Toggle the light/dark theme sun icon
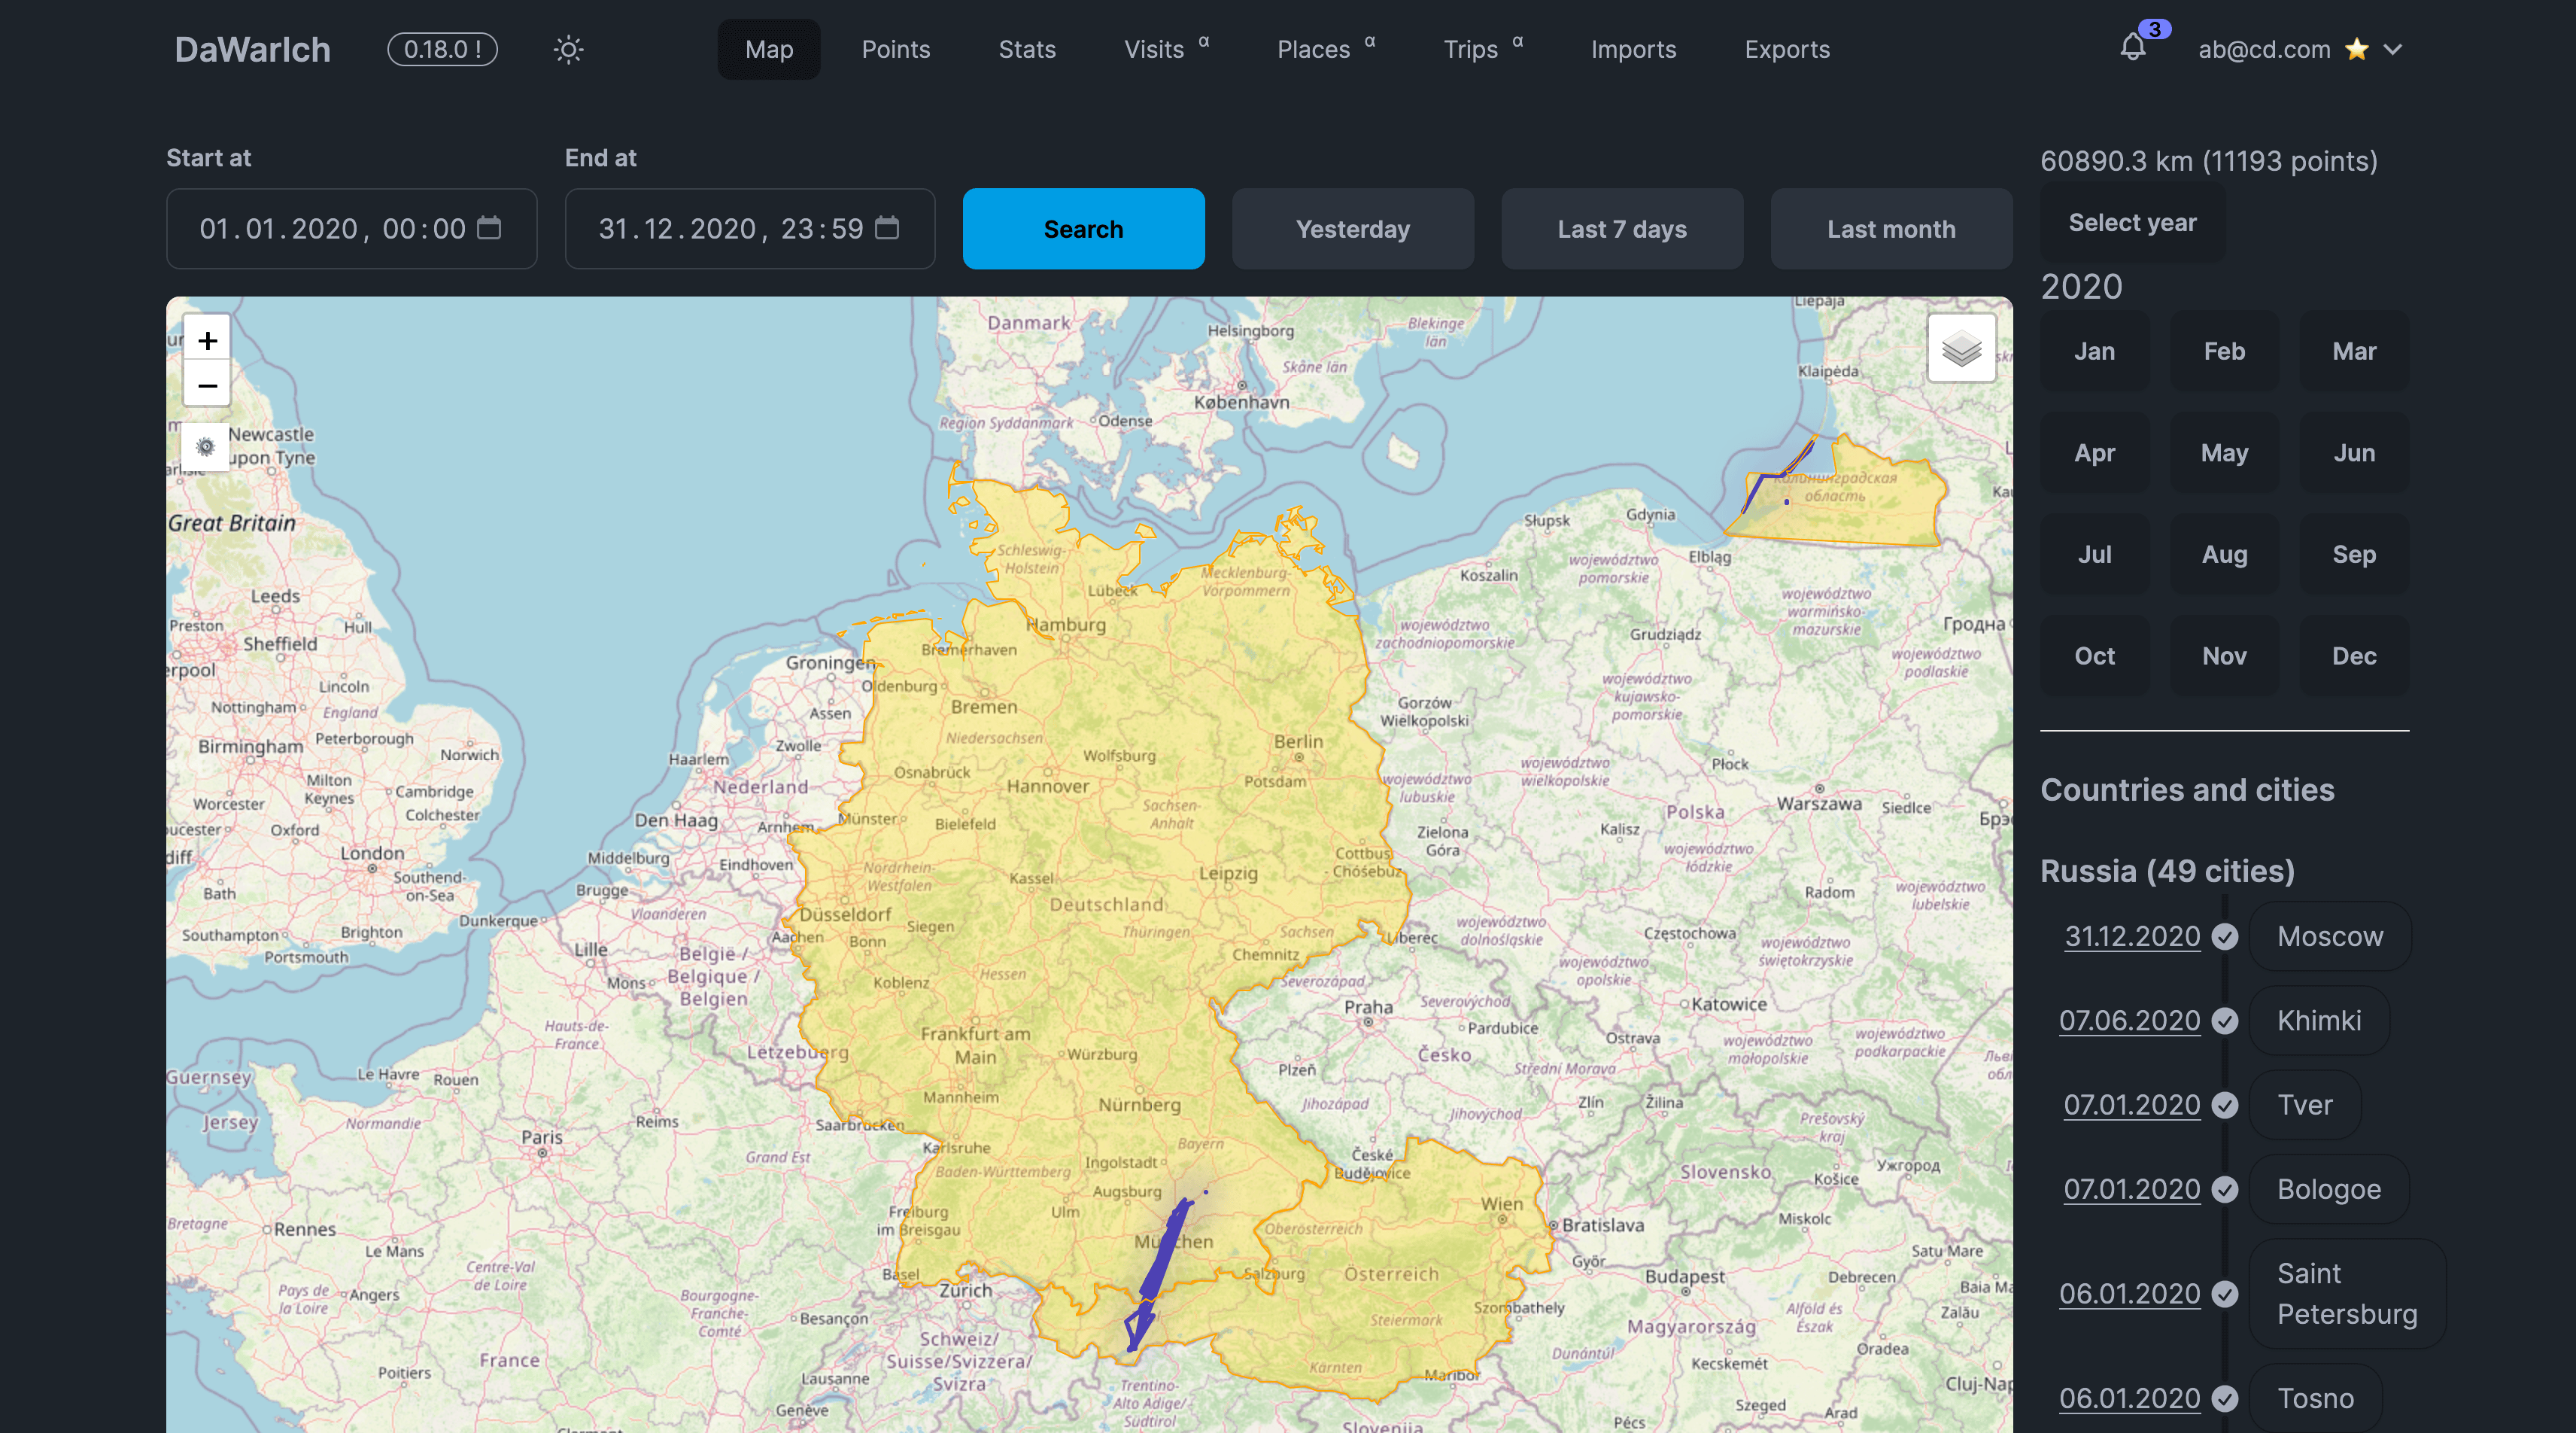2576x1433 pixels. click(x=568, y=49)
